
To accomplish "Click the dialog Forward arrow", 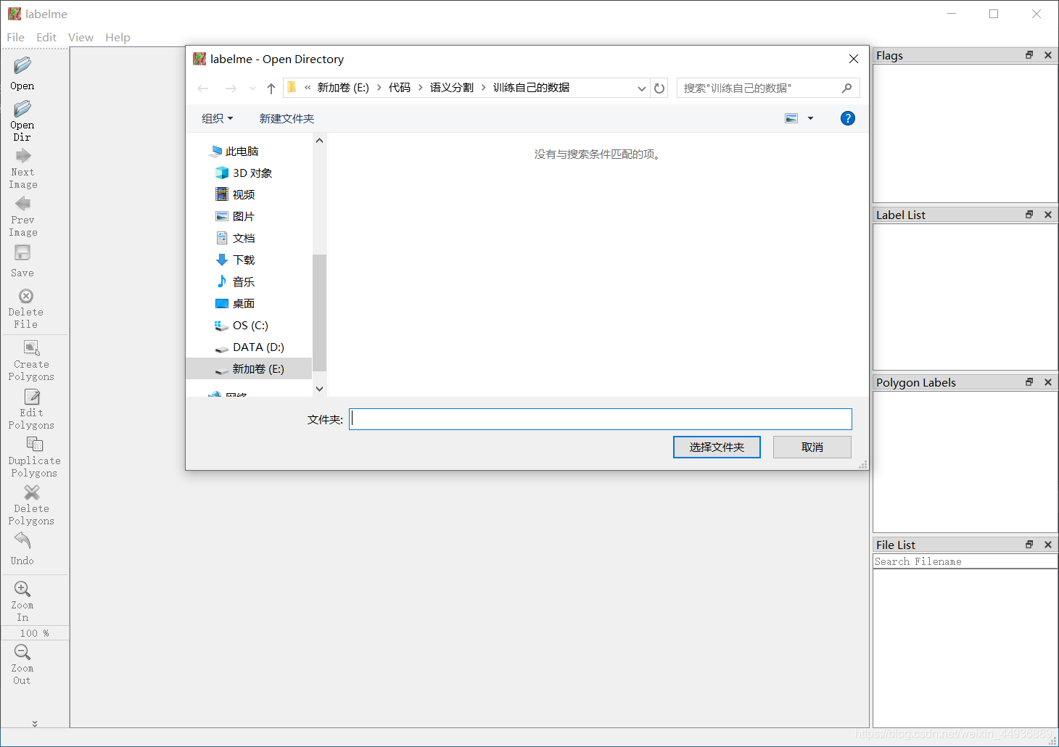I will pos(231,88).
